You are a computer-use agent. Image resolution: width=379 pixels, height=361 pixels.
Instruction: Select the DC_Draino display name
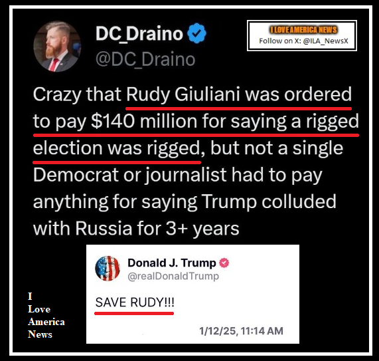click(139, 34)
